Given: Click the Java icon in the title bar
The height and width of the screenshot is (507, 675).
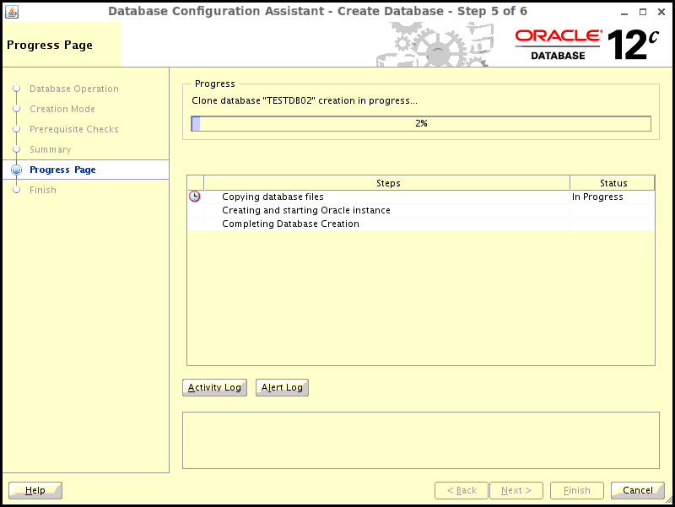Looking at the screenshot, I should pyautogui.click(x=12, y=12).
